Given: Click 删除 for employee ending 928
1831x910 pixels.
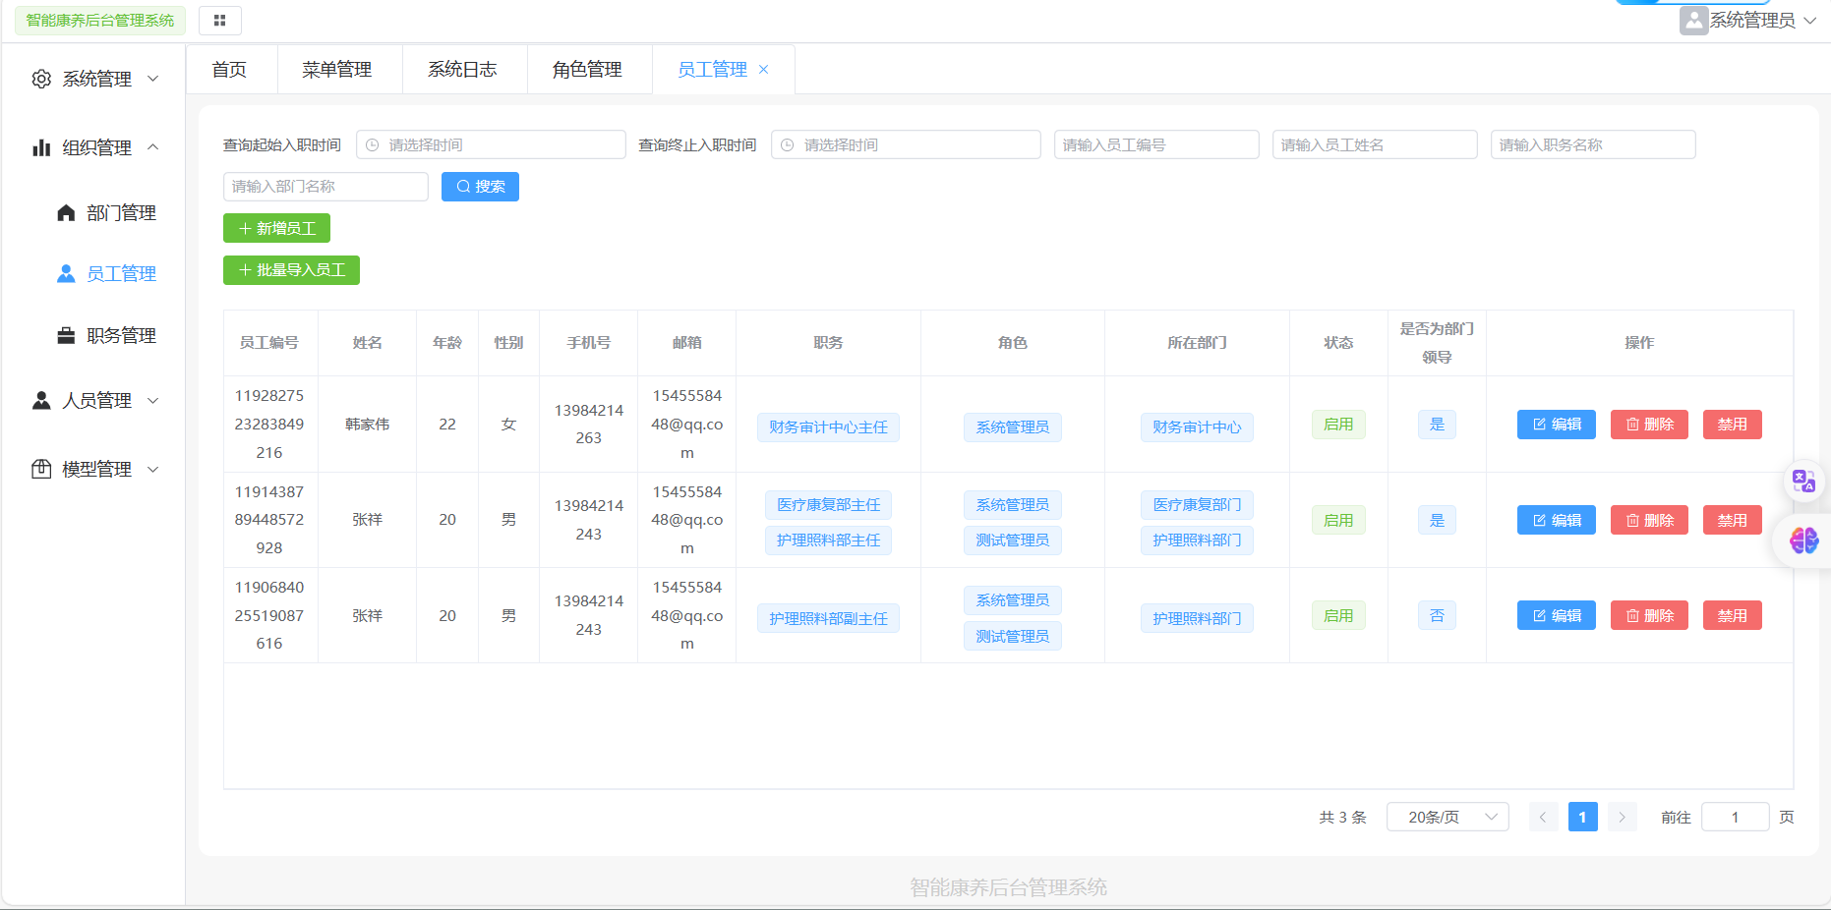Looking at the screenshot, I should tap(1649, 520).
